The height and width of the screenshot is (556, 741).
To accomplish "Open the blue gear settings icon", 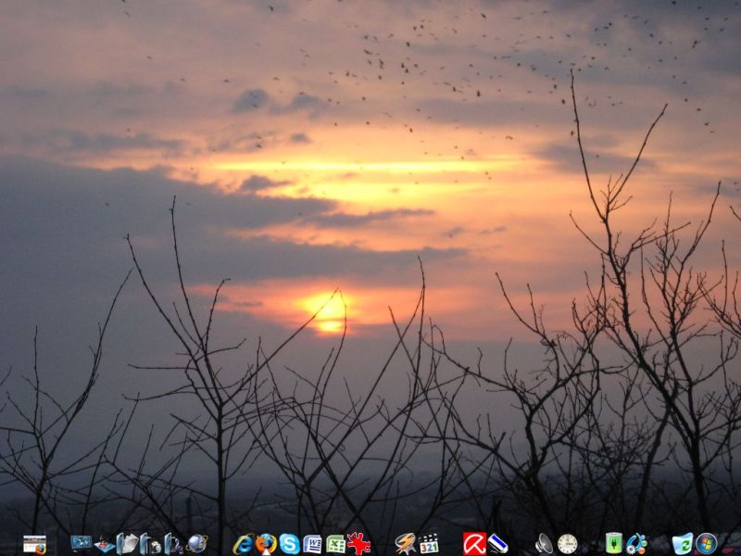I will click(636, 543).
